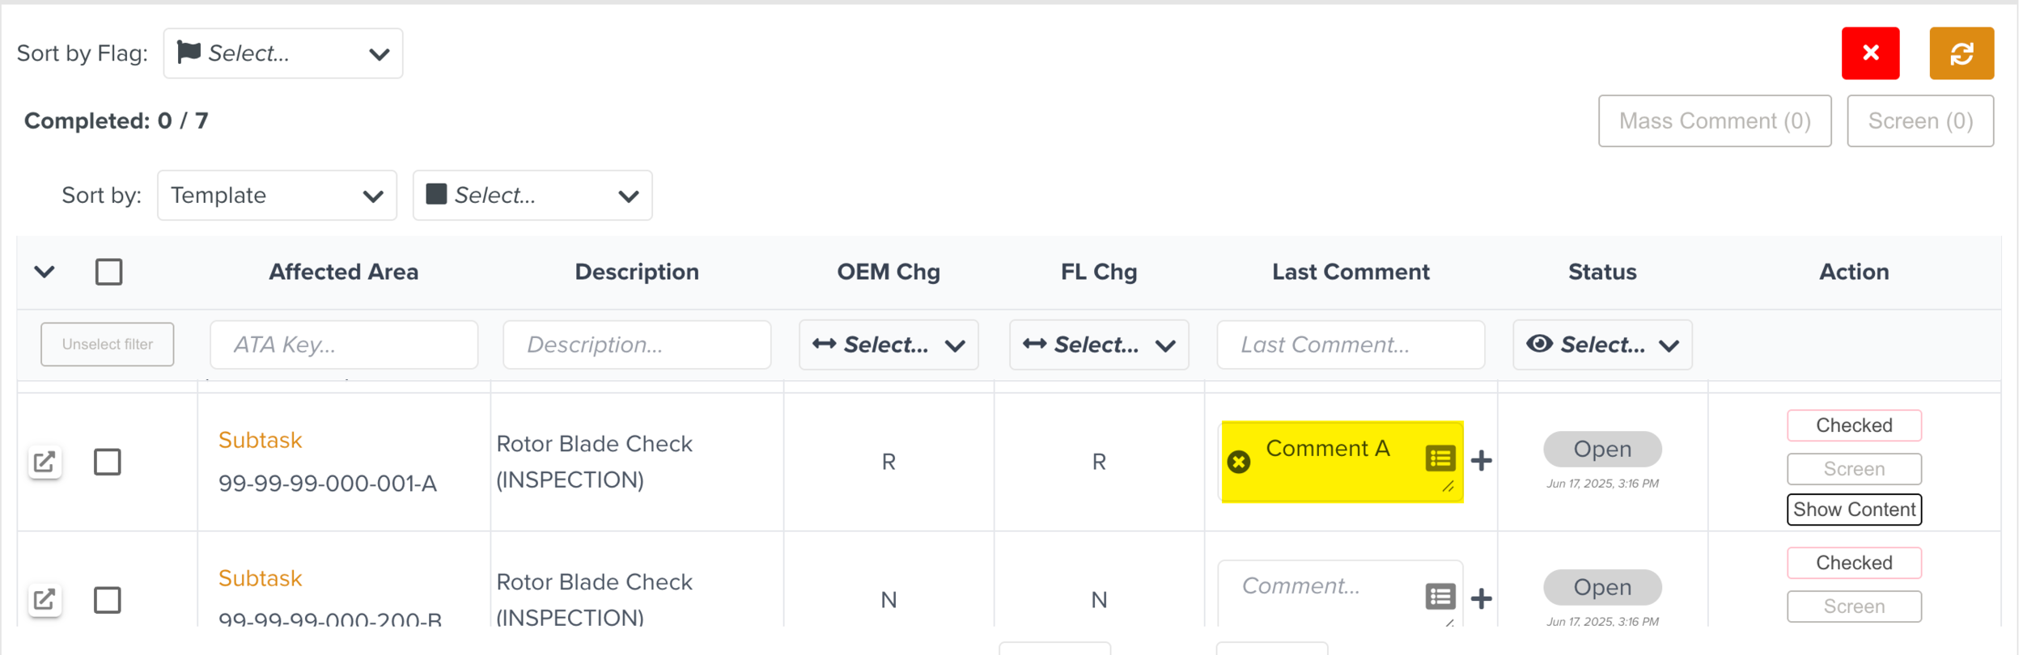Screen dimensions: 2023x655
Task: Open the OEM Chg filter dropdown
Action: (888, 345)
